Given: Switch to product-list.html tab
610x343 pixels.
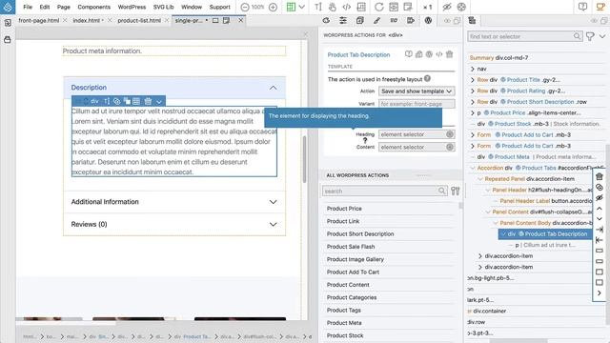Looking at the screenshot, I should pos(139,20).
